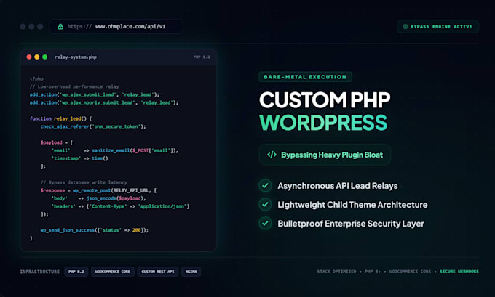Click the red dot in the code window

(29, 57)
